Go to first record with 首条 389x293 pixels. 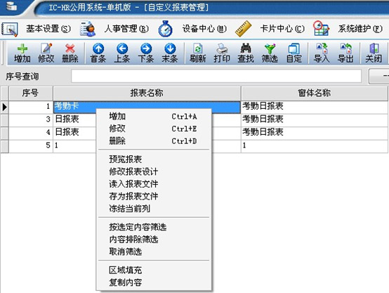[x=98, y=53]
